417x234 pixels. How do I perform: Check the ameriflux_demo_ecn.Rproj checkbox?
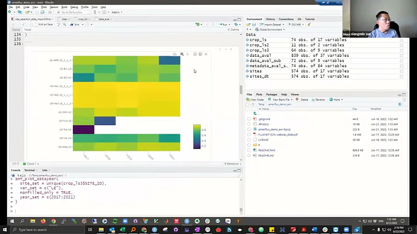point(248,130)
